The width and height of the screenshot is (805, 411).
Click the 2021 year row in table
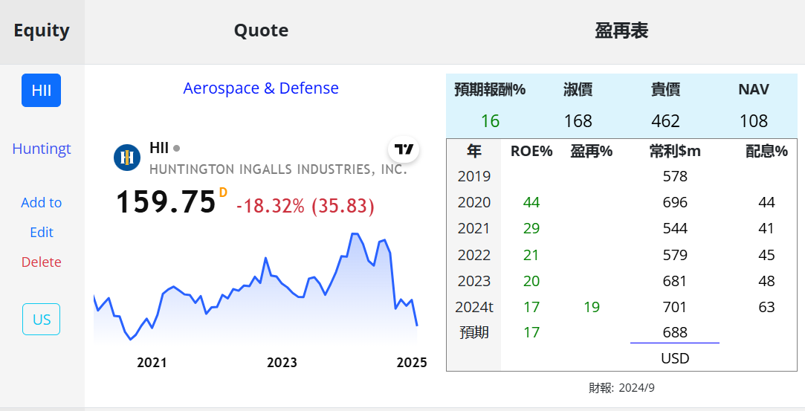coord(474,228)
